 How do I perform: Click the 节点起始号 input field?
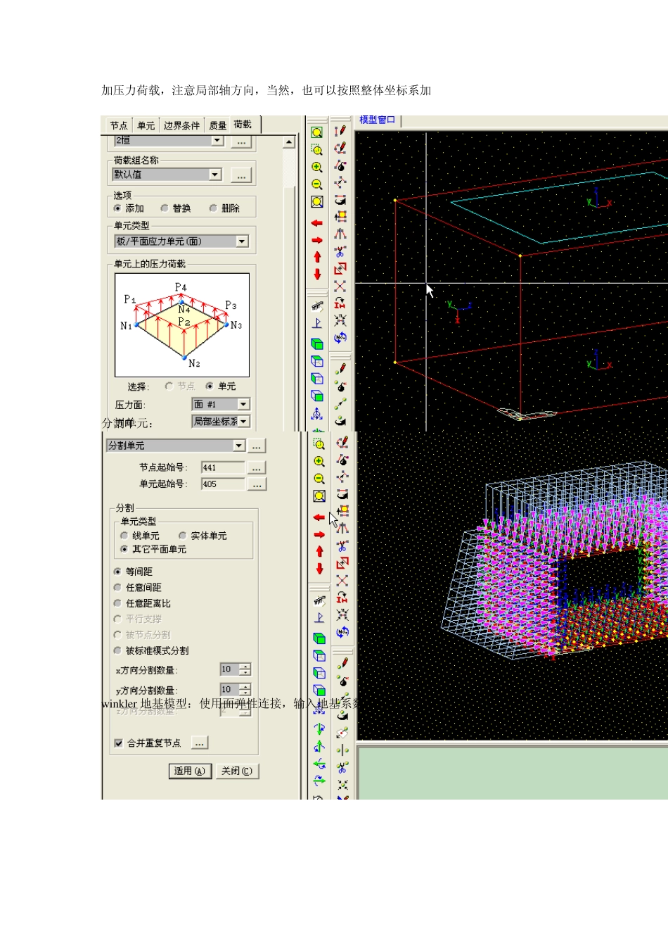click(222, 467)
